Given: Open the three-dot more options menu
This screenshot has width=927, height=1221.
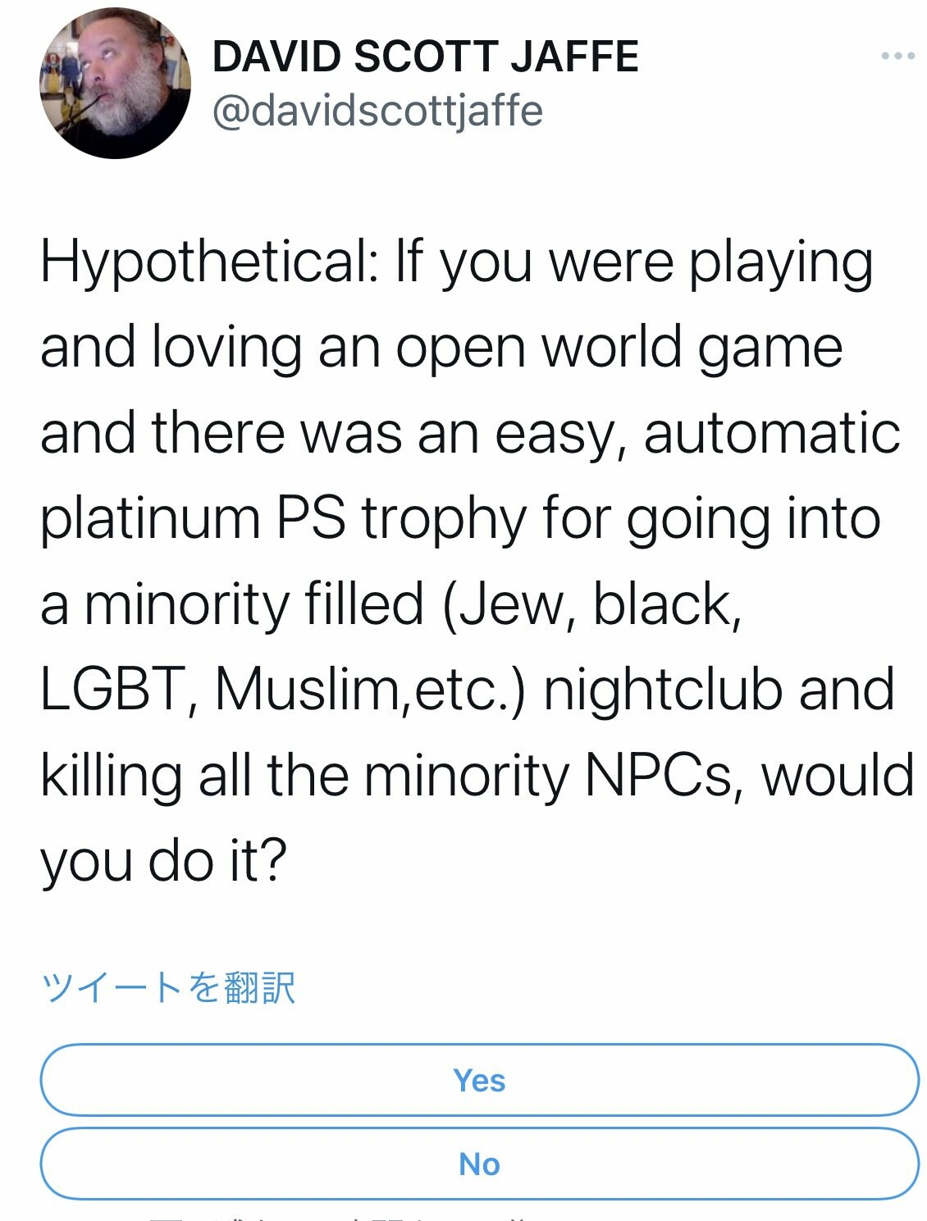Looking at the screenshot, I should point(897,57).
